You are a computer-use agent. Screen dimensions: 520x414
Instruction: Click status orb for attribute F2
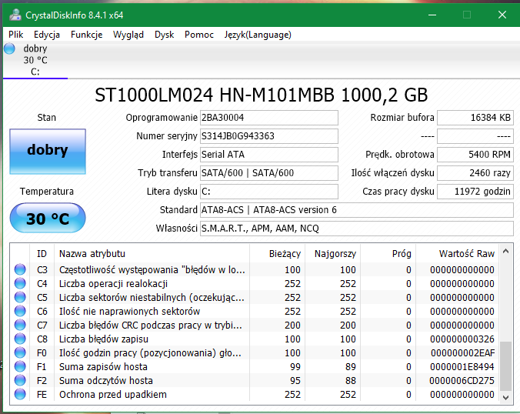coord(20,380)
